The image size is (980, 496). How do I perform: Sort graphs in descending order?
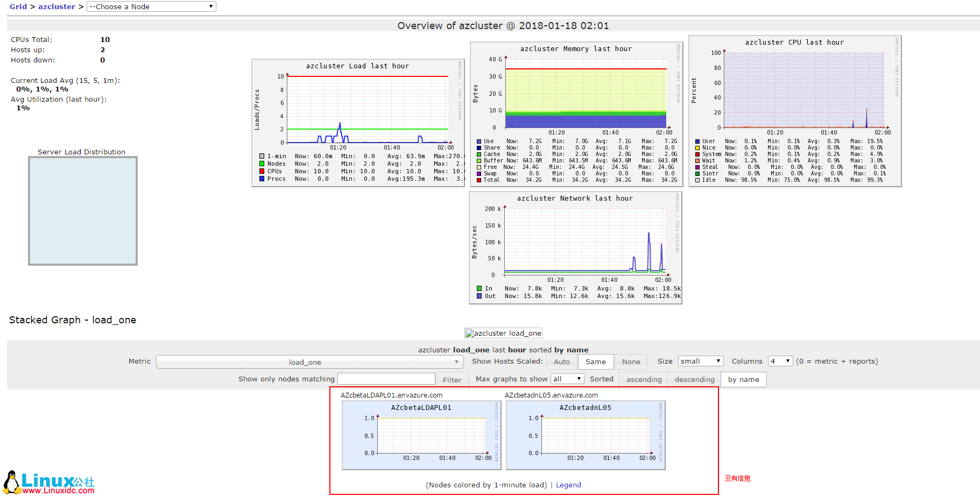694,379
